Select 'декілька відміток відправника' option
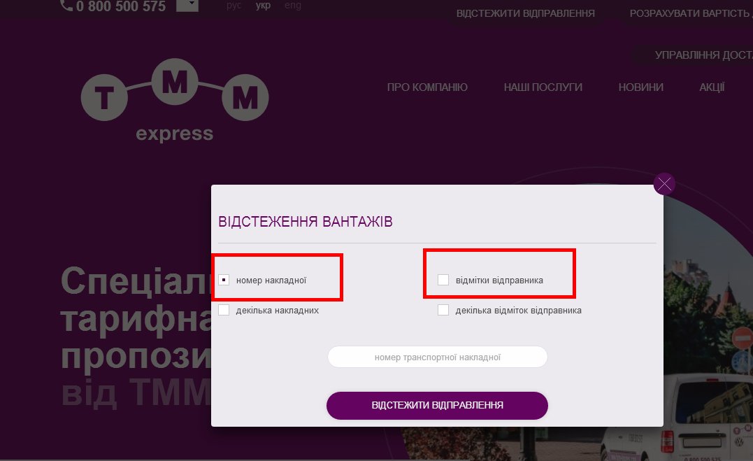Image resolution: width=753 pixels, height=461 pixels. (443, 310)
